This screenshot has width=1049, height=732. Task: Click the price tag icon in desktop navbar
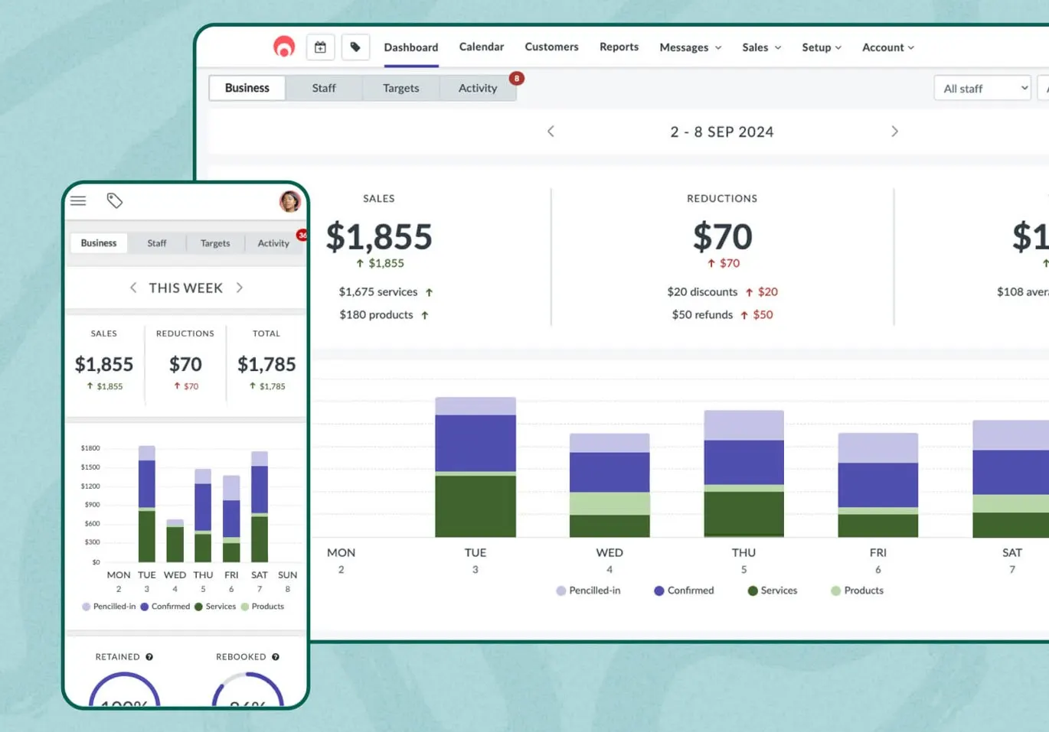(355, 47)
